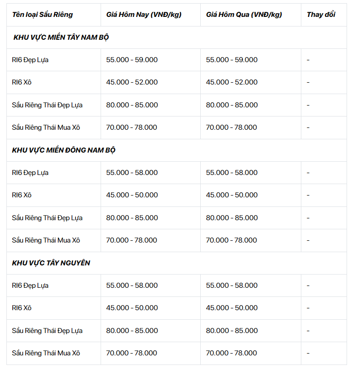
Task: Click 'Sầu Riêng Thái Mua Xô' in Miền Tây
Action: [46, 127]
